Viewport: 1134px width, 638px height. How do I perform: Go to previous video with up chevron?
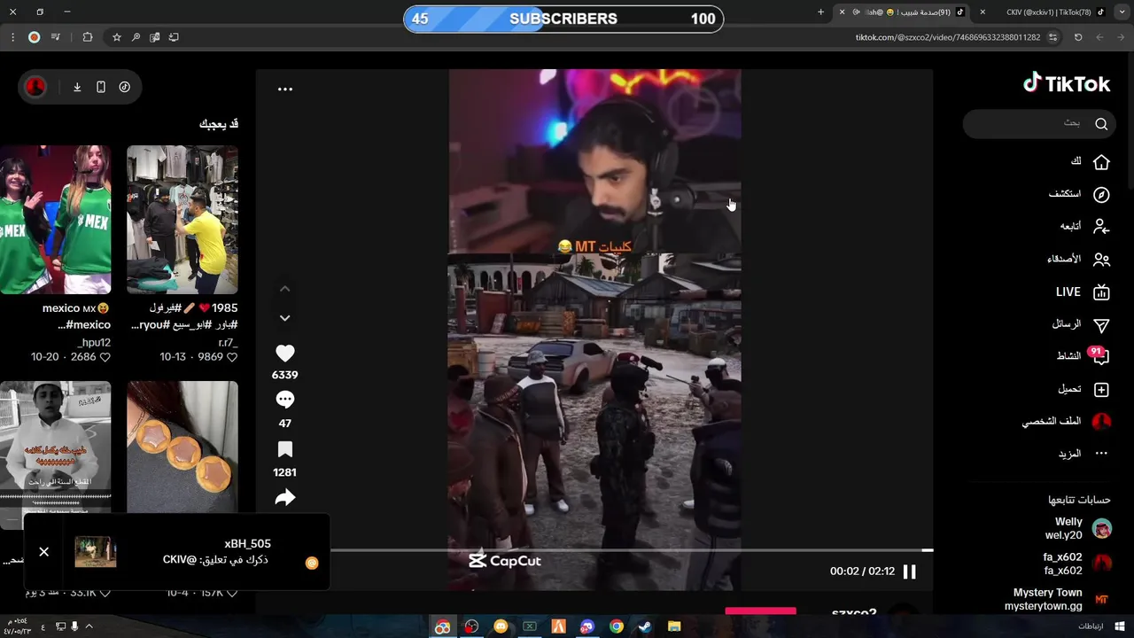pyautogui.click(x=284, y=289)
